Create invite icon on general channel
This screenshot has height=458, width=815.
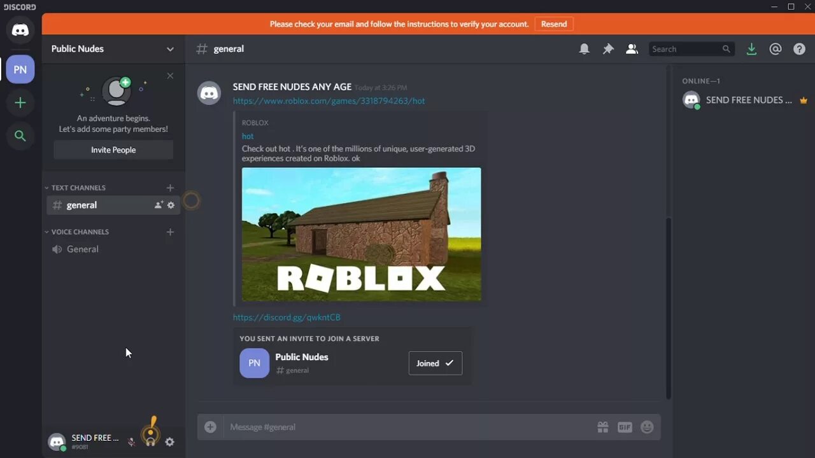pos(159,205)
